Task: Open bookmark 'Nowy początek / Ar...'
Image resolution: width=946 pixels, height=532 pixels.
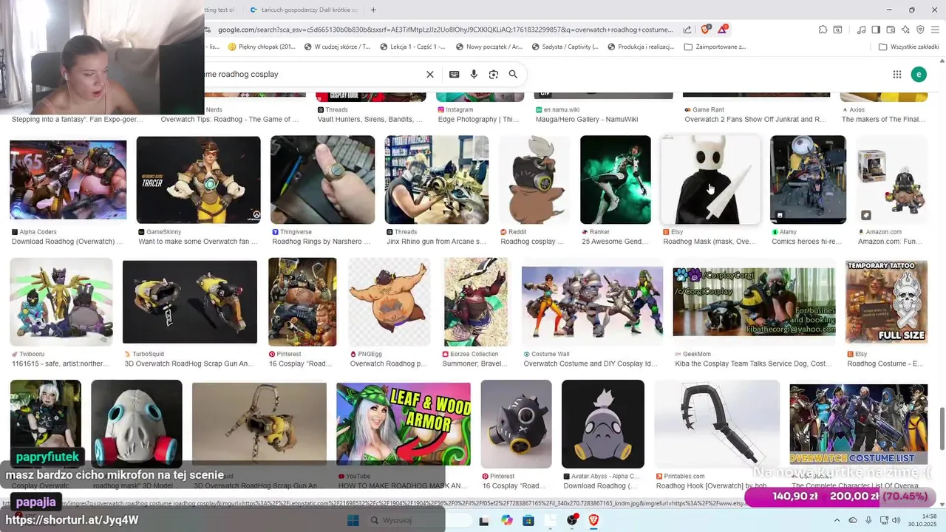Action: pyautogui.click(x=489, y=47)
